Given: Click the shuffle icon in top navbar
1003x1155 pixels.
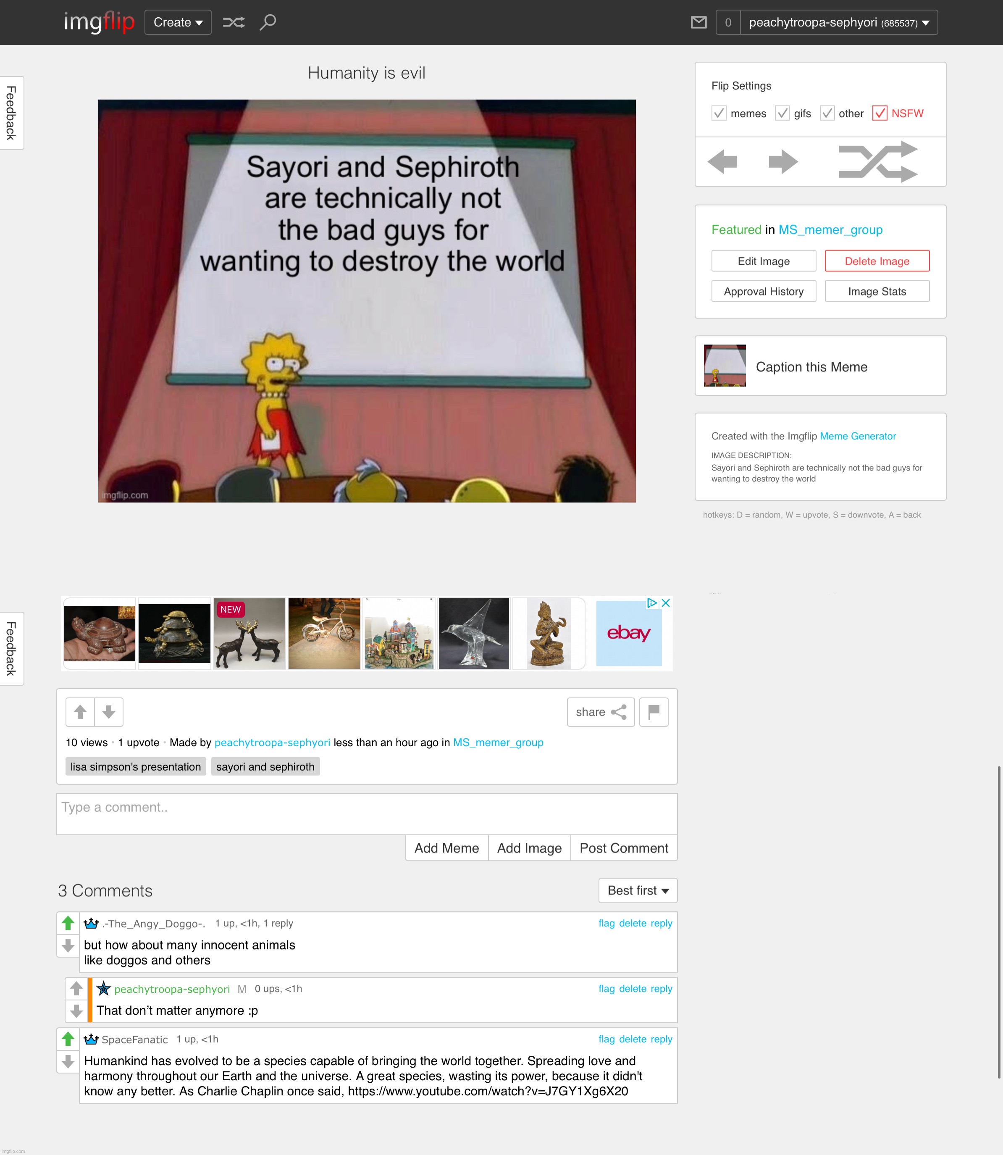Looking at the screenshot, I should [234, 22].
